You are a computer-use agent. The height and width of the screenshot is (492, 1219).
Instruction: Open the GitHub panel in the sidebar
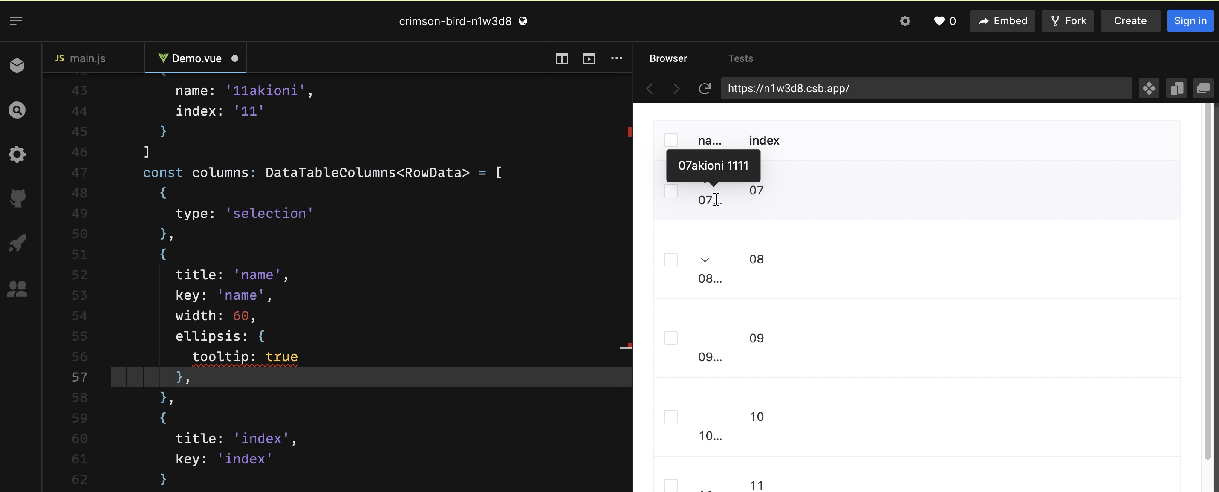tap(17, 198)
